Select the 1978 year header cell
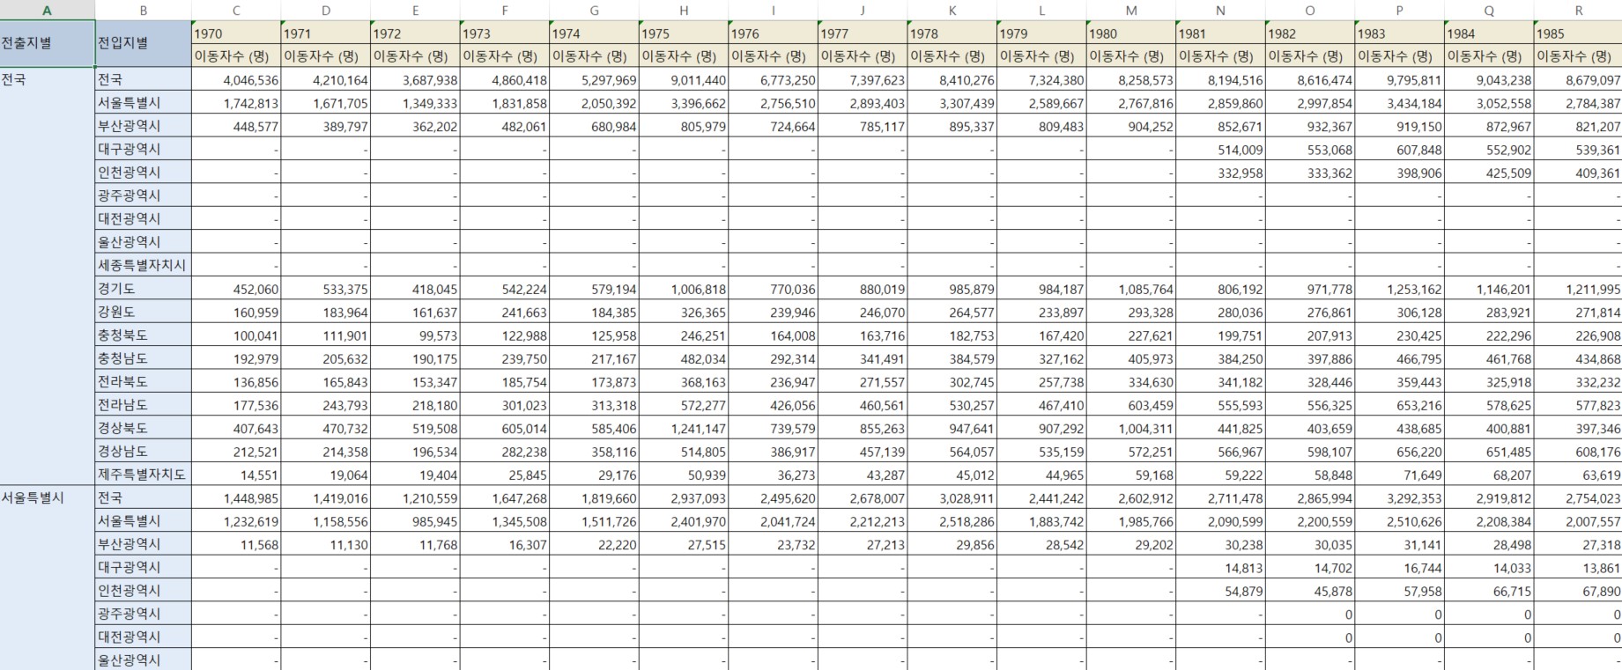 coord(952,33)
